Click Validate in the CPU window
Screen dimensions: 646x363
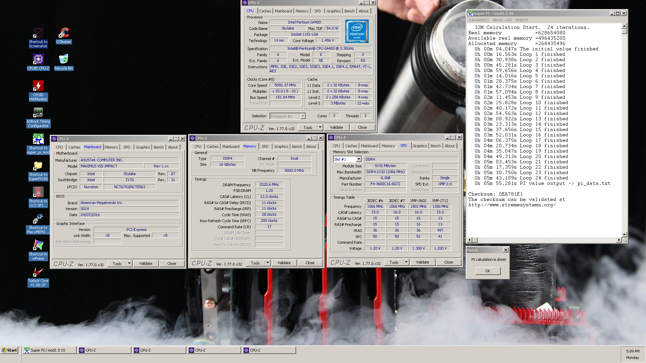[336, 127]
